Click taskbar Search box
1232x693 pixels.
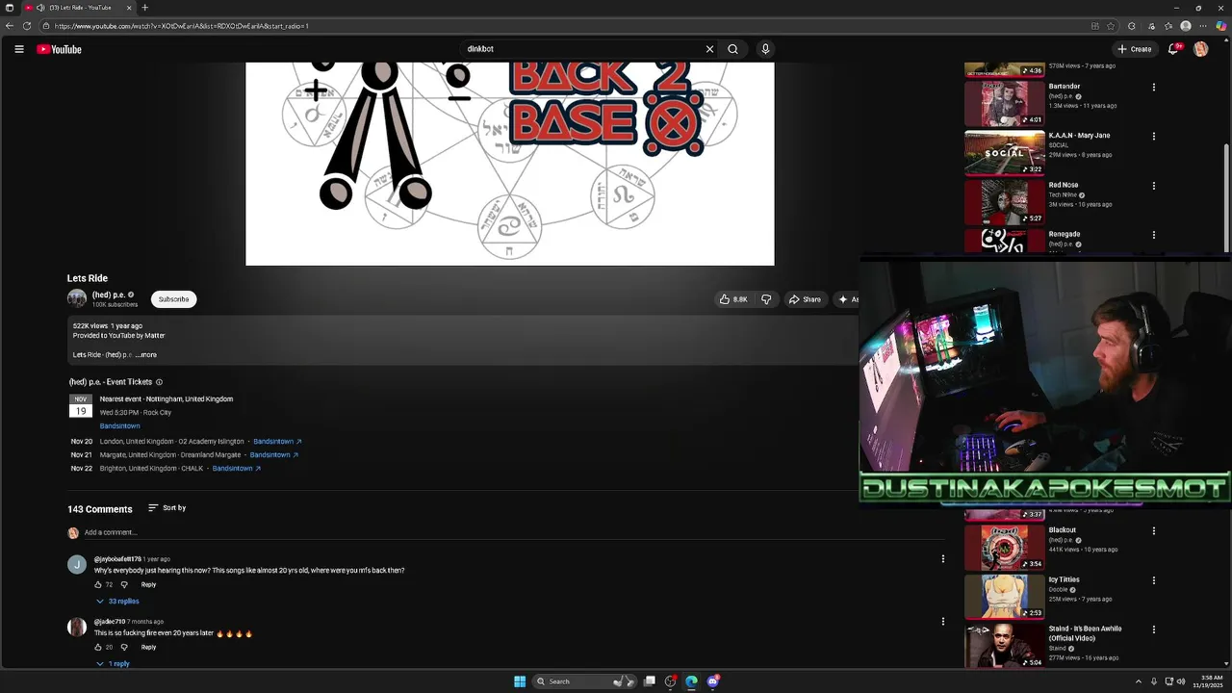point(582,681)
